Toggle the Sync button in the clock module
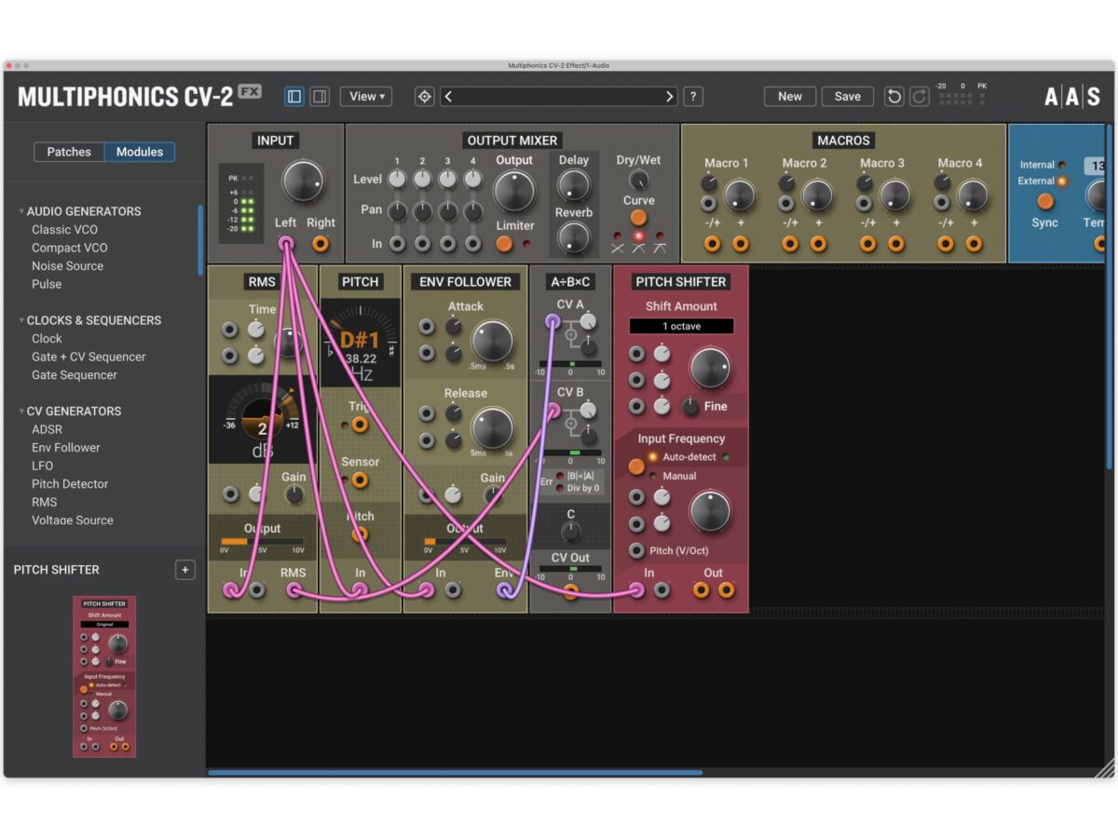This screenshot has width=1118, height=838. 1045,201
